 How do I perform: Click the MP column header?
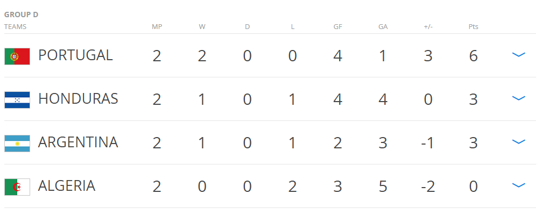[157, 27]
